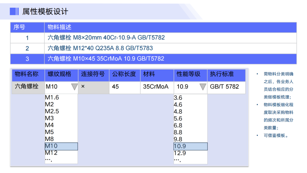Pick grade 5.6 in the performance list

click(178, 118)
